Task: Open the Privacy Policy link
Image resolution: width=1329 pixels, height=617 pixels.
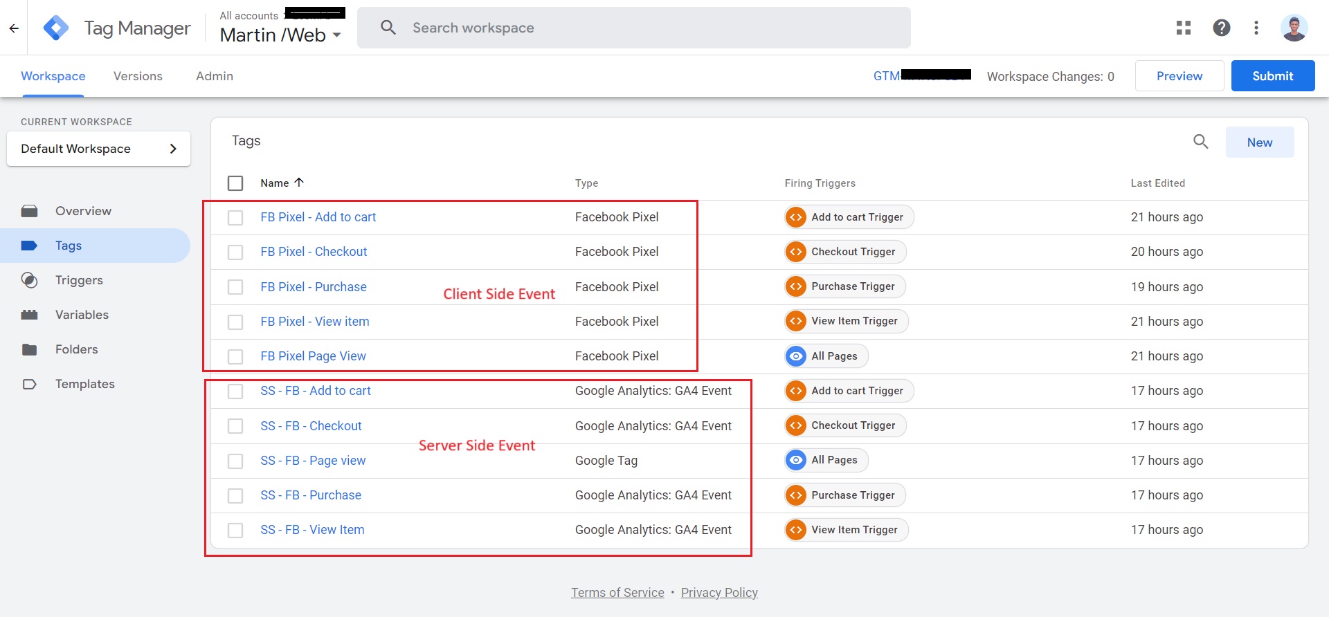Action: pos(719,593)
